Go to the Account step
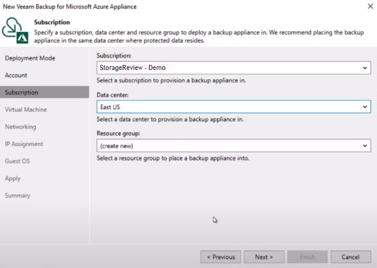Image resolution: width=377 pixels, height=268 pixels. tap(16, 75)
